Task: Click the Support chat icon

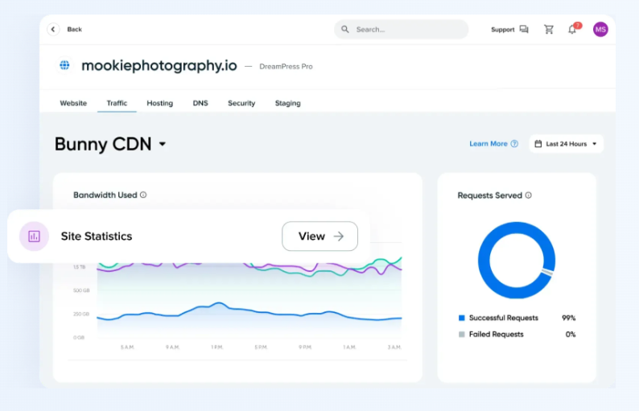Action: (x=524, y=29)
